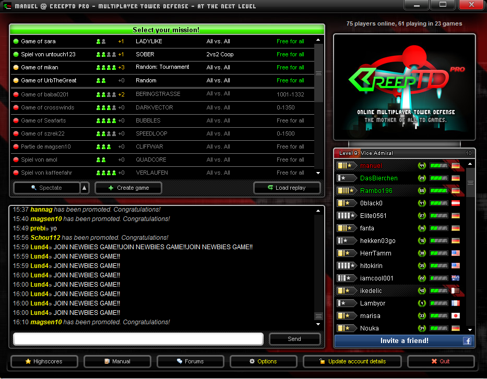Click the red status dot for Game of baba0201
487x379 pixels.
[x=16, y=94]
